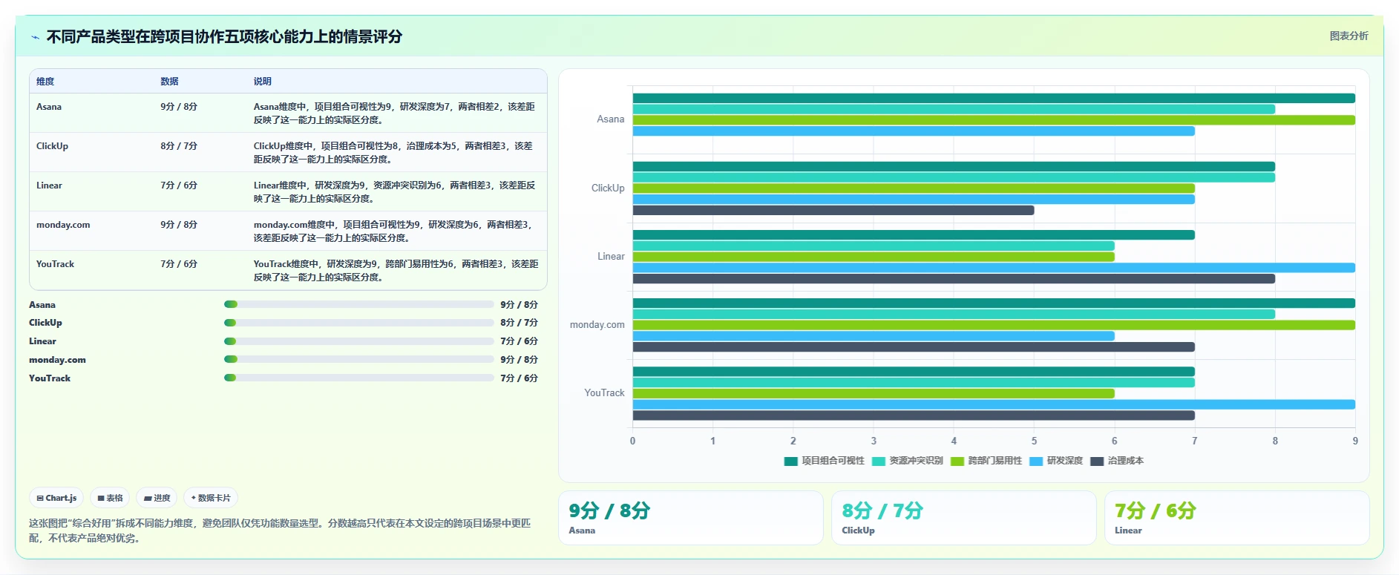The image size is (1399, 575).
Task: Click the dark teal 项目组合可视性 bar for Asana
Action: (994, 98)
